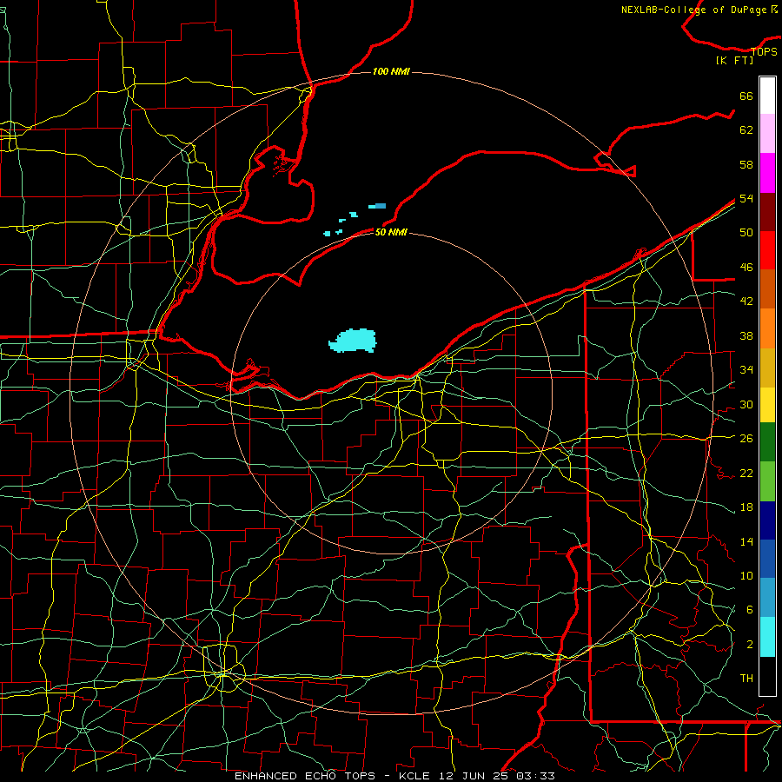Click the large cyan echo over Lake Erie
This screenshot has width=782, height=782.
pos(353,341)
